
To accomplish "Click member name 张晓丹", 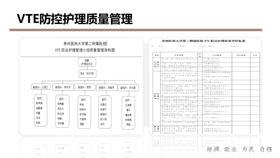I will click(83, 109).
